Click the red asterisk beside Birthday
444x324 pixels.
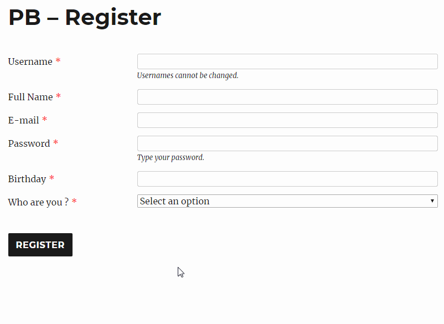click(51, 178)
